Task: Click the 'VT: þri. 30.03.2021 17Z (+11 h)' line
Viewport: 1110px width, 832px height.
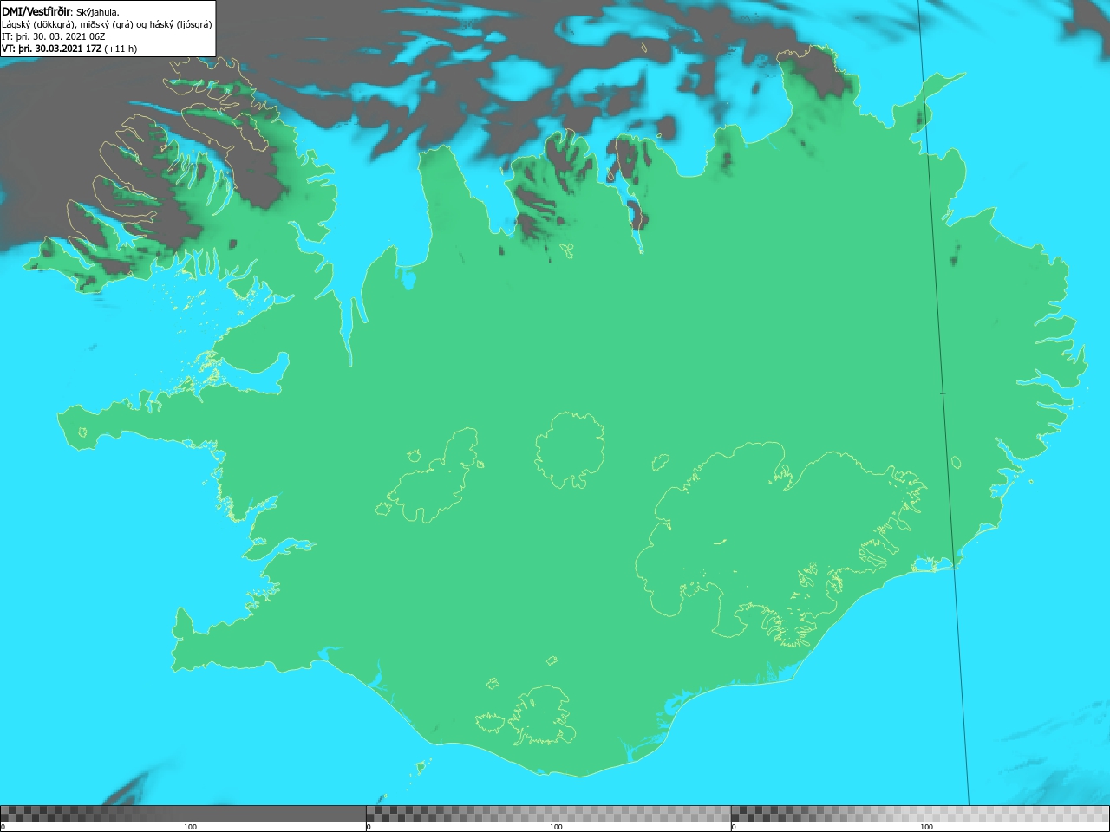Action: click(x=69, y=49)
